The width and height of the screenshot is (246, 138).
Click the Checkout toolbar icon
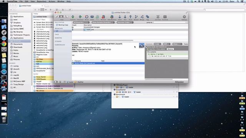coord(80,17)
